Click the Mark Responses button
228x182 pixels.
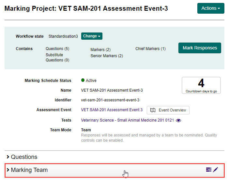point(200,48)
